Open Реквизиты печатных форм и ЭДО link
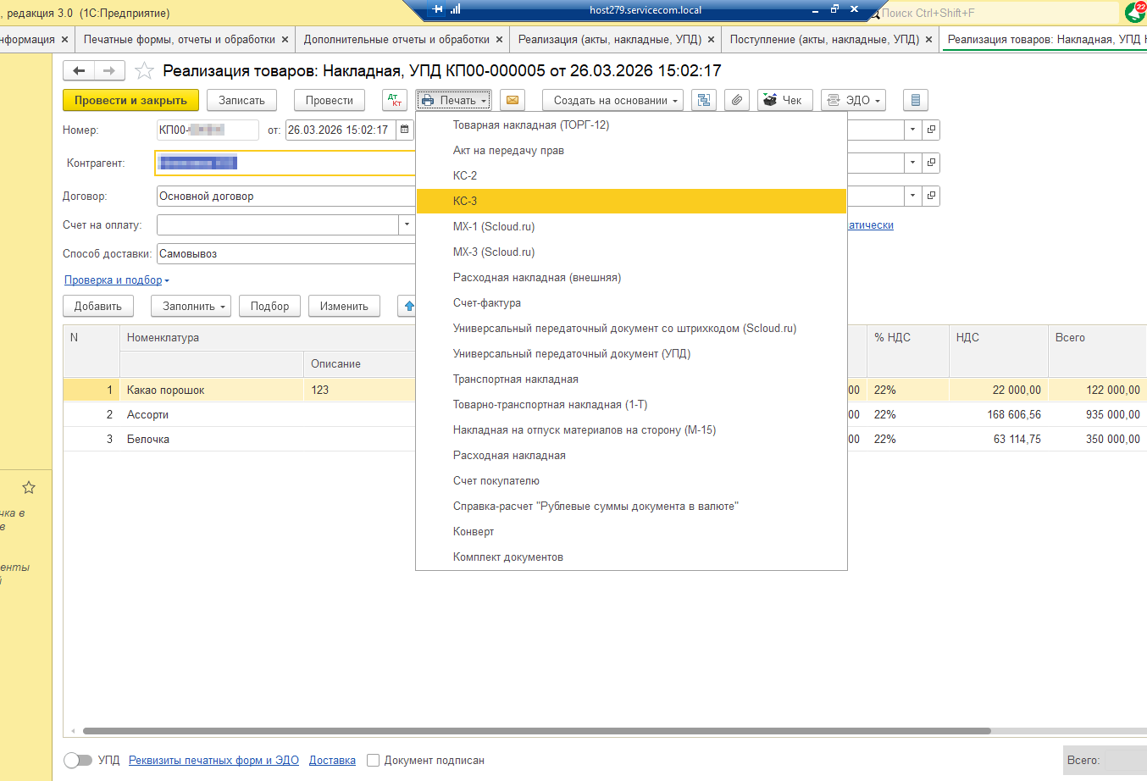 213,761
